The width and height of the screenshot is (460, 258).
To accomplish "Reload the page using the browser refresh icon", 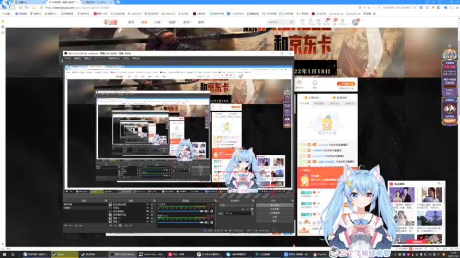I will 21,7.
